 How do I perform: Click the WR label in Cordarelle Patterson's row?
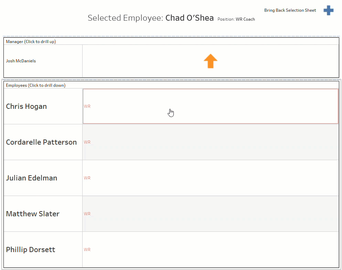click(x=87, y=142)
